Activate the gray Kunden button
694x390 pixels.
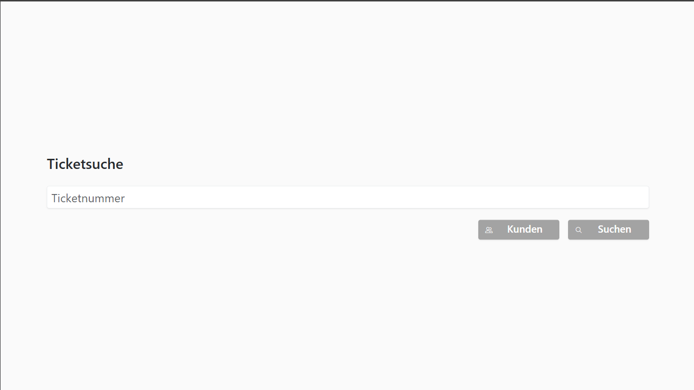click(x=519, y=230)
